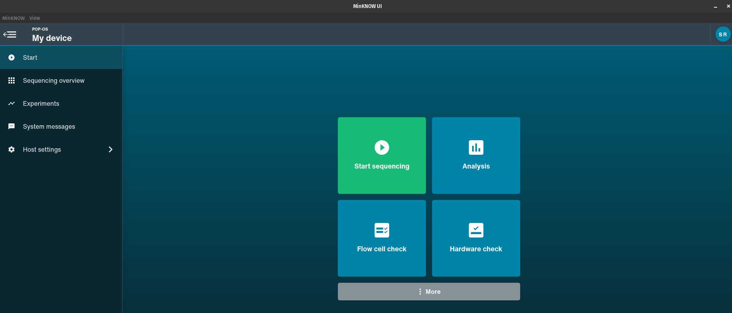Run Hardware check via its label
Screen dimensions: 732x313
476,249
